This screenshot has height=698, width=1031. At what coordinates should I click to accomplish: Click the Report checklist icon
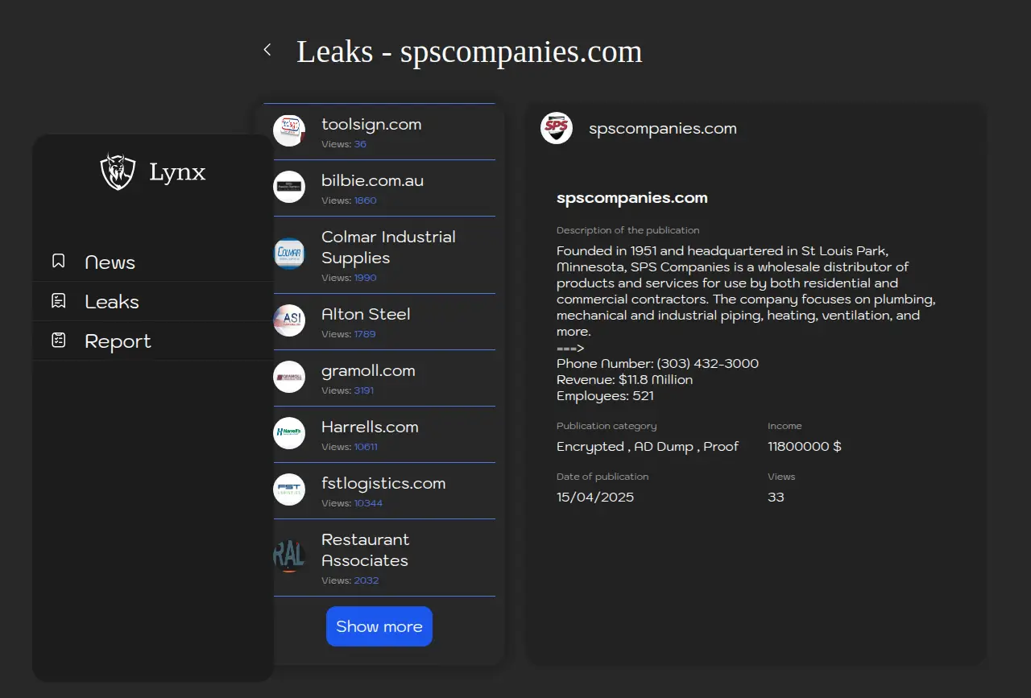pos(58,341)
